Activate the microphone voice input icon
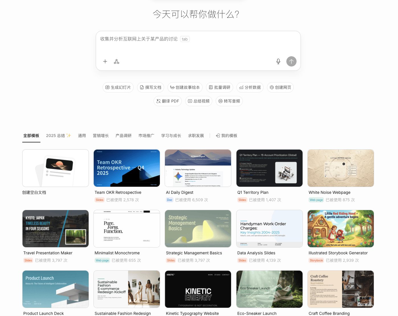398x316 pixels. pos(278,61)
